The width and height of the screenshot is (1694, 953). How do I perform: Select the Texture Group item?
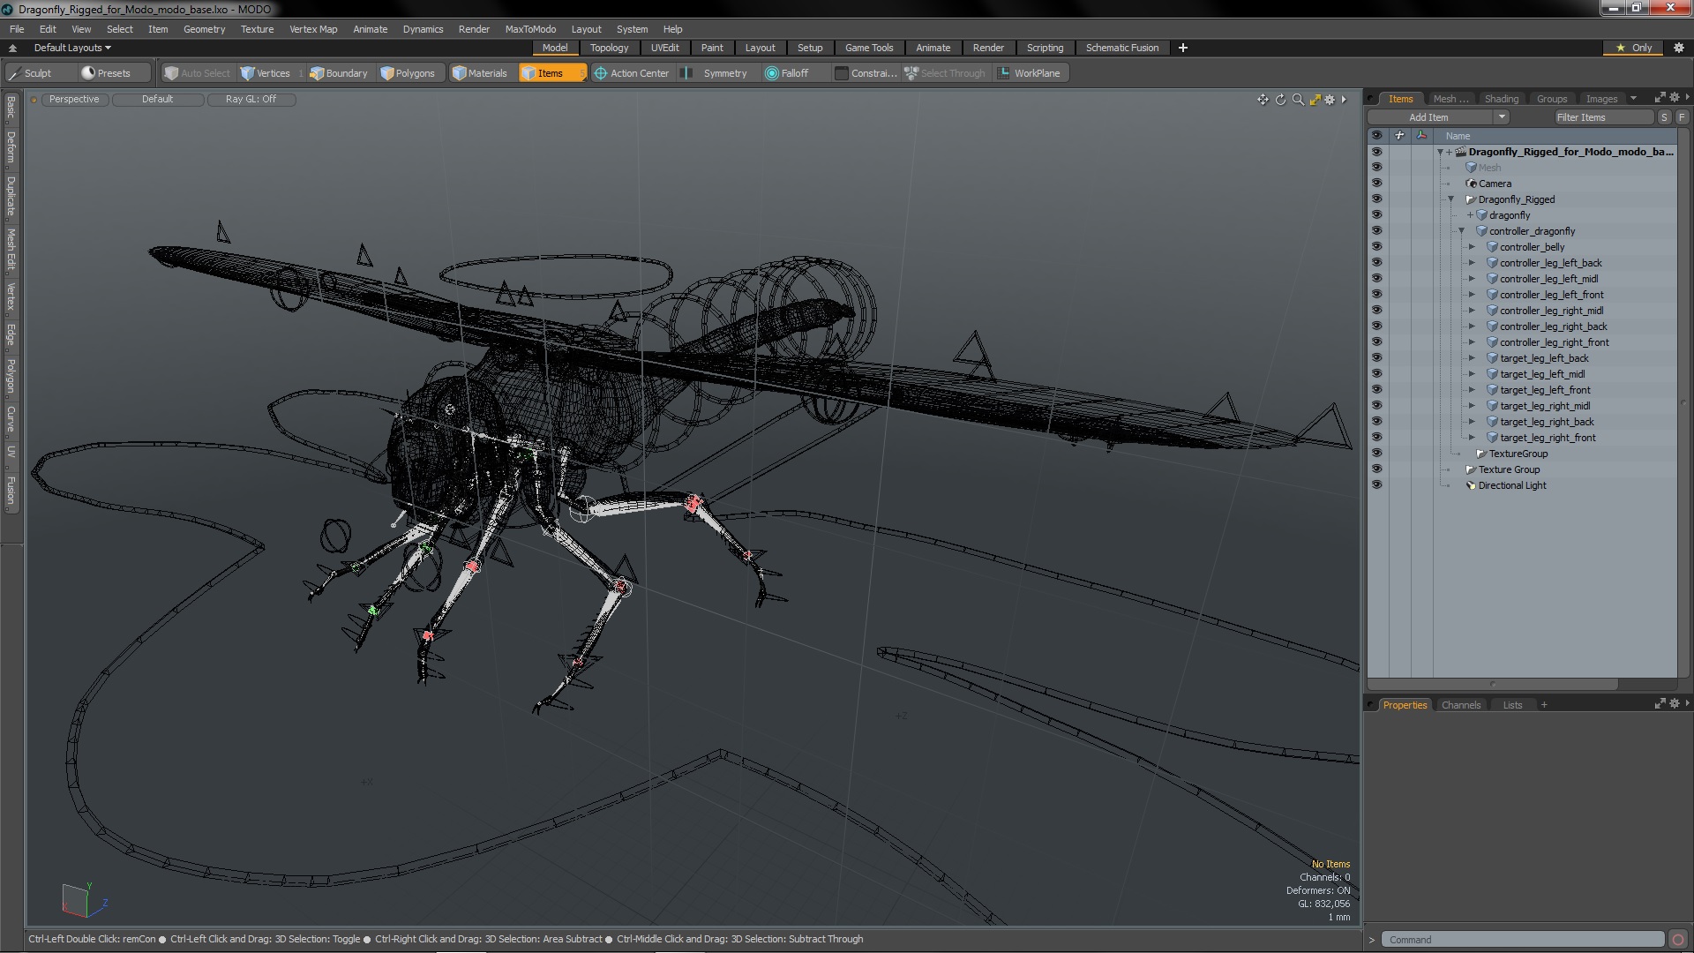click(1509, 469)
